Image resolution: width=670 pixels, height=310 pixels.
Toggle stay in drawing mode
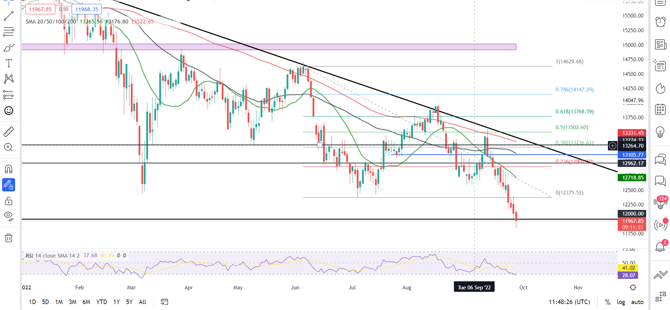coord(9,185)
